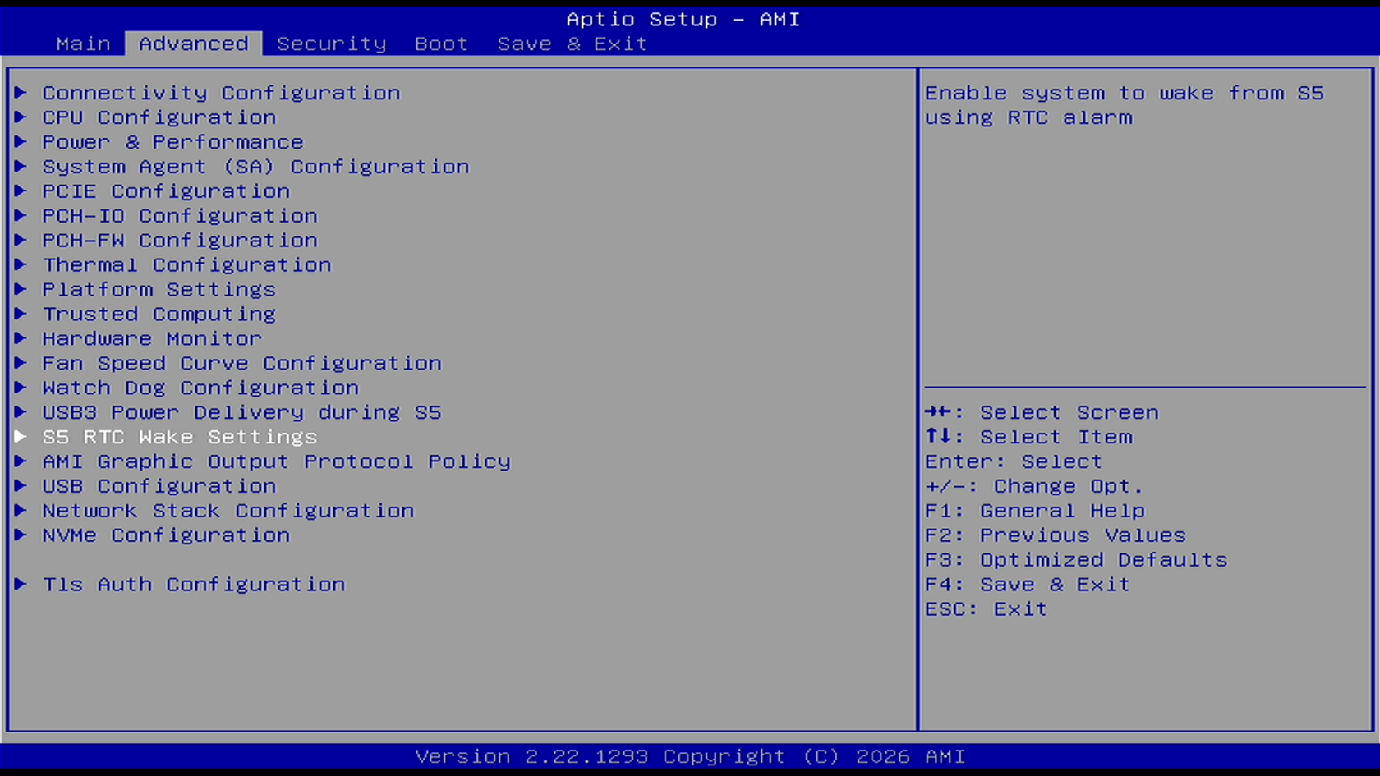Open Connectivity Configuration submenu
Viewport: 1380px width, 776px height.
click(x=221, y=93)
